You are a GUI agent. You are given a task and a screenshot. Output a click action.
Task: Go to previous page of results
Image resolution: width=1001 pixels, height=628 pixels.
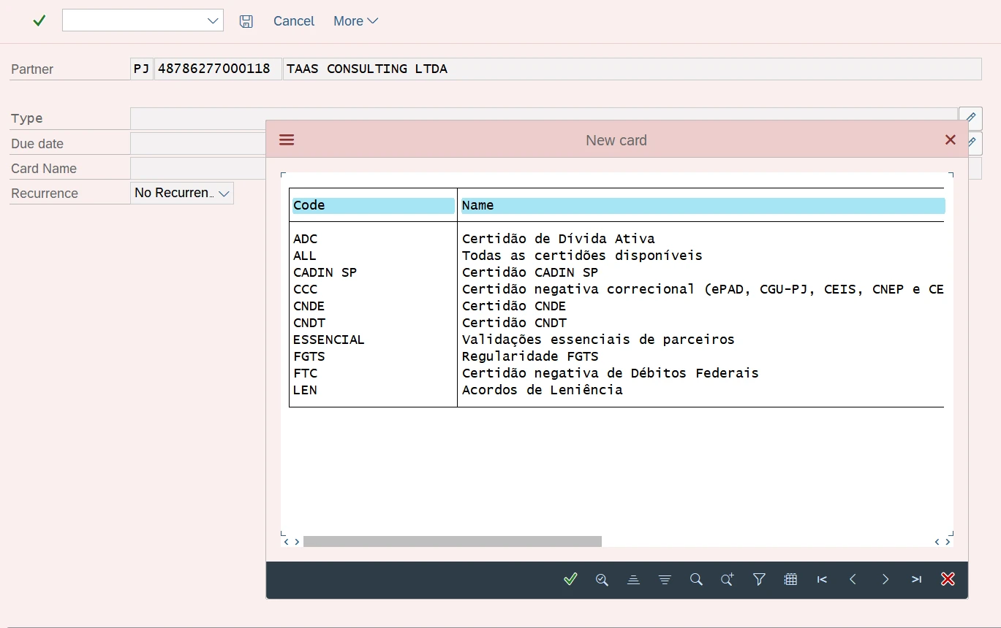pos(853,579)
